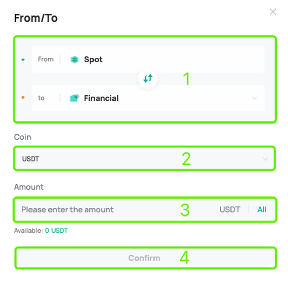Viewport: 288px width, 282px height.
Task: Click the swap From/To arrows icon
Action: pyautogui.click(x=148, y=79)
